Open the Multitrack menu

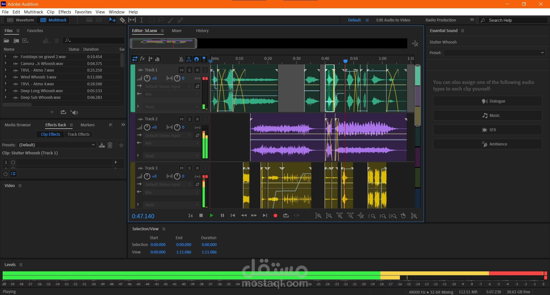coord(34,12)
